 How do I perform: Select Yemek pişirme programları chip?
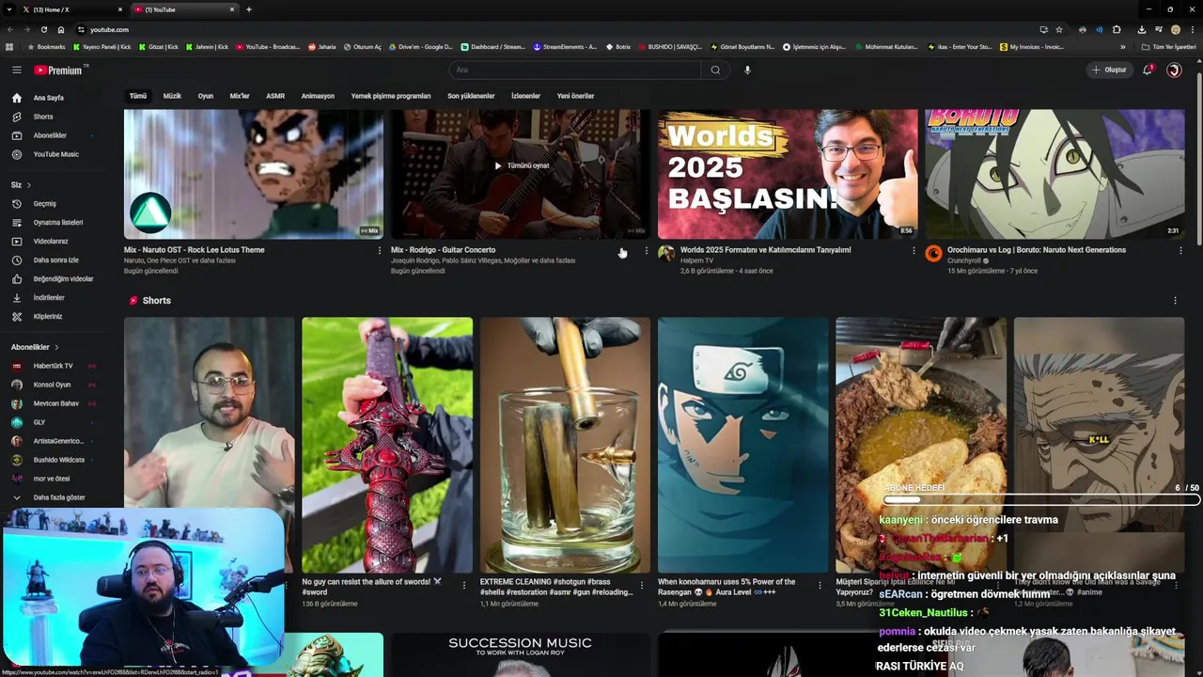click(x=391, y=96)
